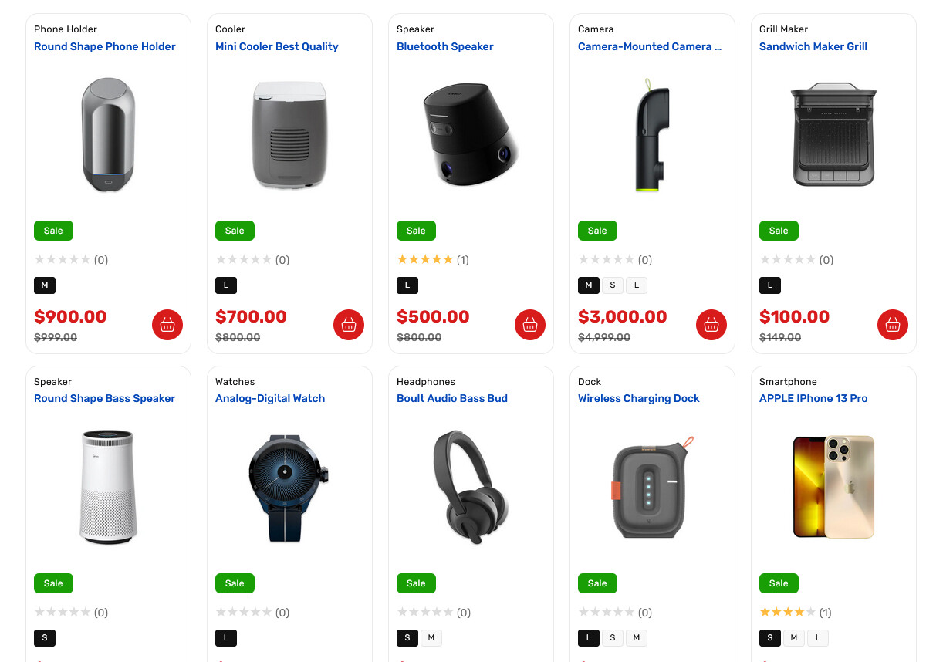This screenshot has height=662, width=926.
Task: Click the Boult Audio headphones image
Action: (x=471, y=486)
